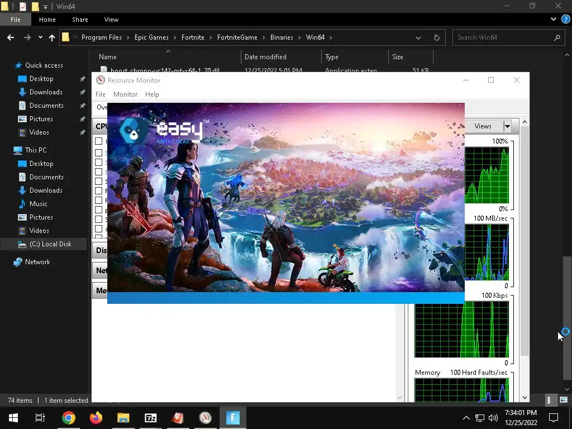Open Task View from the taskbar
Viewport: 572px width, 429px height.
coord(40,418)
